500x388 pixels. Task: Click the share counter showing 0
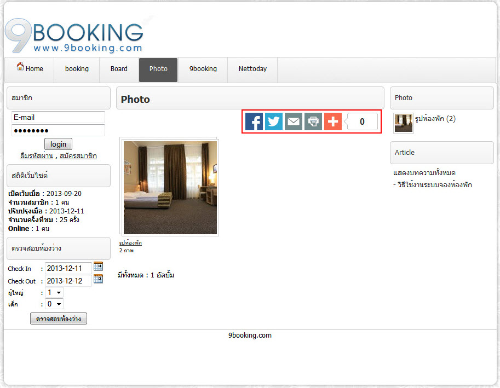(362, 121)
